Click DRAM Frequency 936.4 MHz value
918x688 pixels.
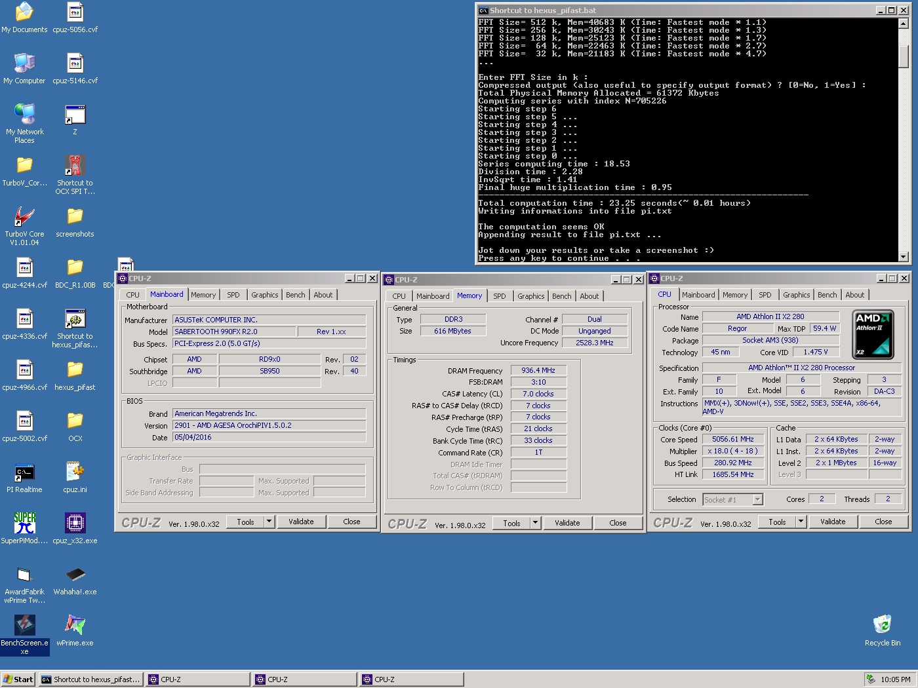(x=538, y=370)
